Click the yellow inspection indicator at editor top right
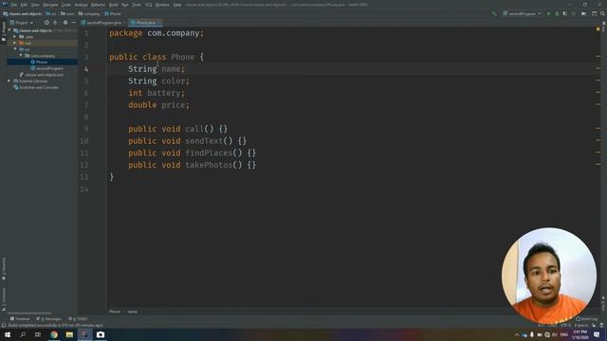The width and height of the screenshot is (607, 341). pos(598,29)
